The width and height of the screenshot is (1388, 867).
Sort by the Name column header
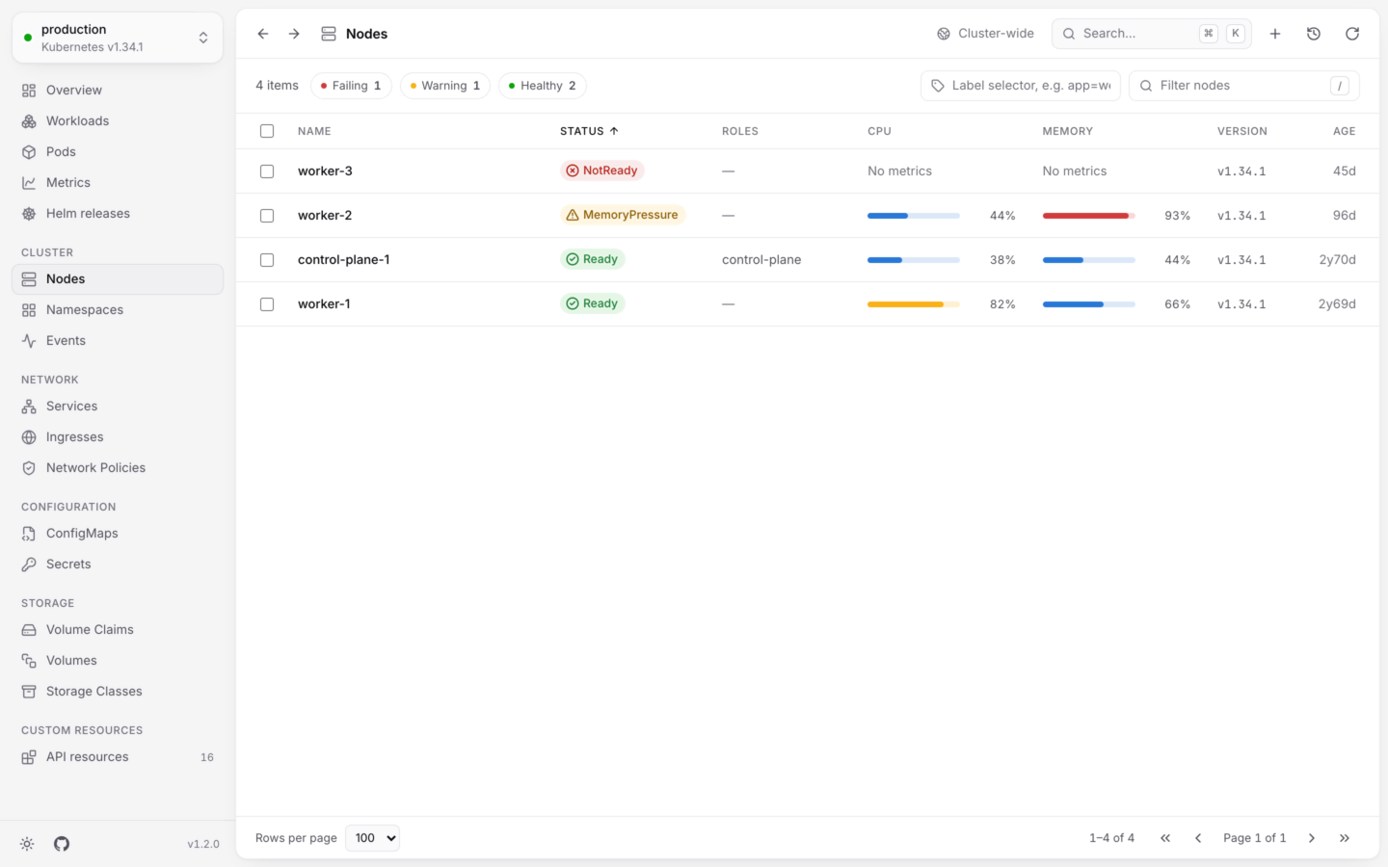(x=314, y=131)
